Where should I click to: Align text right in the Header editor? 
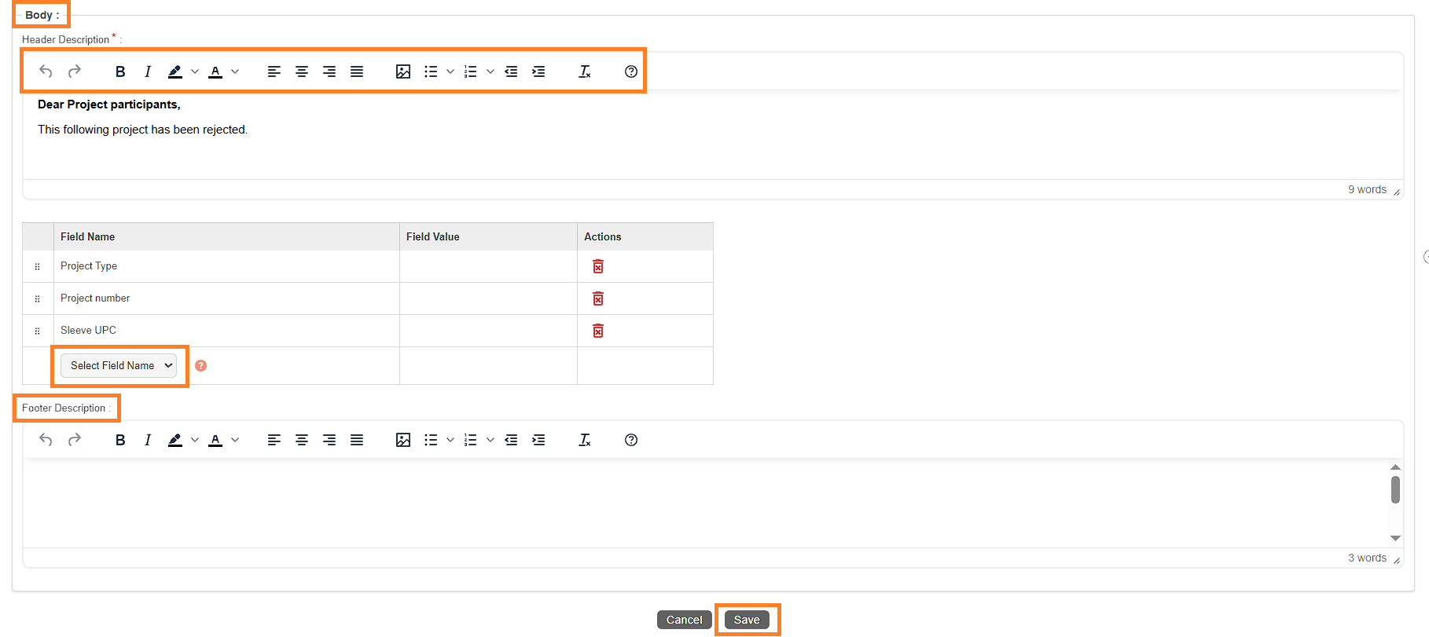coord(329,71)
